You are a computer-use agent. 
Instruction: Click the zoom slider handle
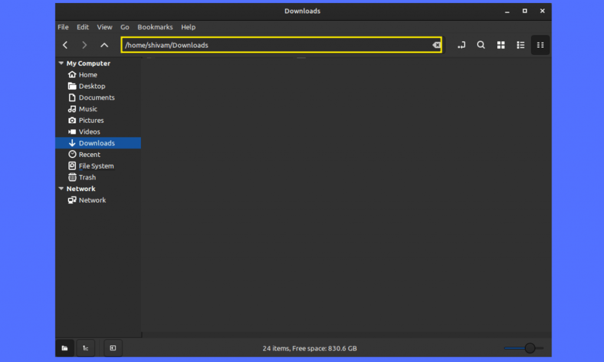point(530,348)
